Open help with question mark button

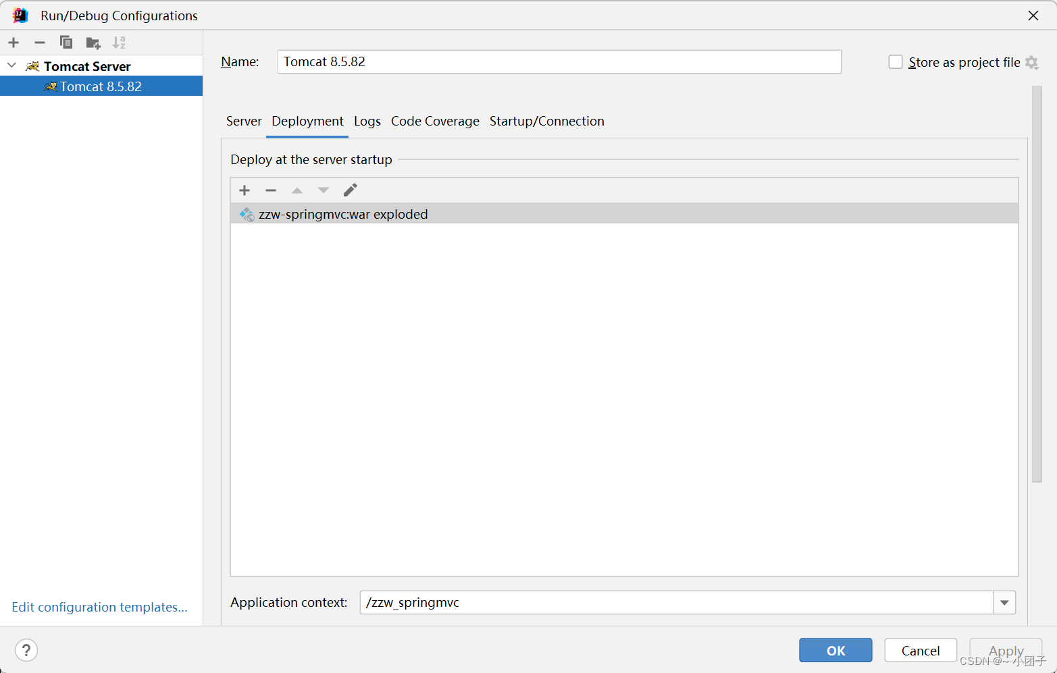(x=26, y=650)
